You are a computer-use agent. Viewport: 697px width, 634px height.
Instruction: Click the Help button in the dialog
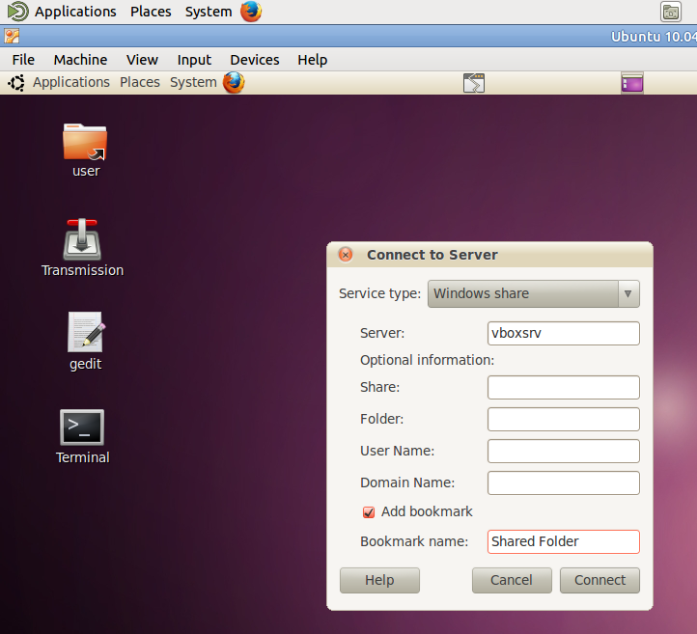point(379,580)
